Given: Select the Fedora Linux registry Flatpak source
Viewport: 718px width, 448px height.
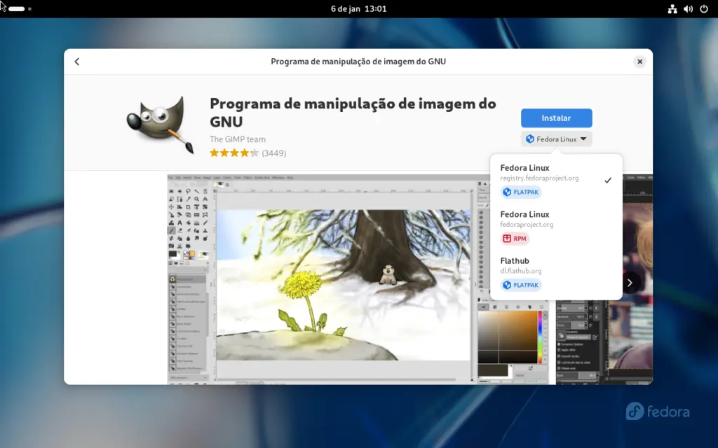Looking at the screenshot, I should pyautogui.click(x=547, y=173).
